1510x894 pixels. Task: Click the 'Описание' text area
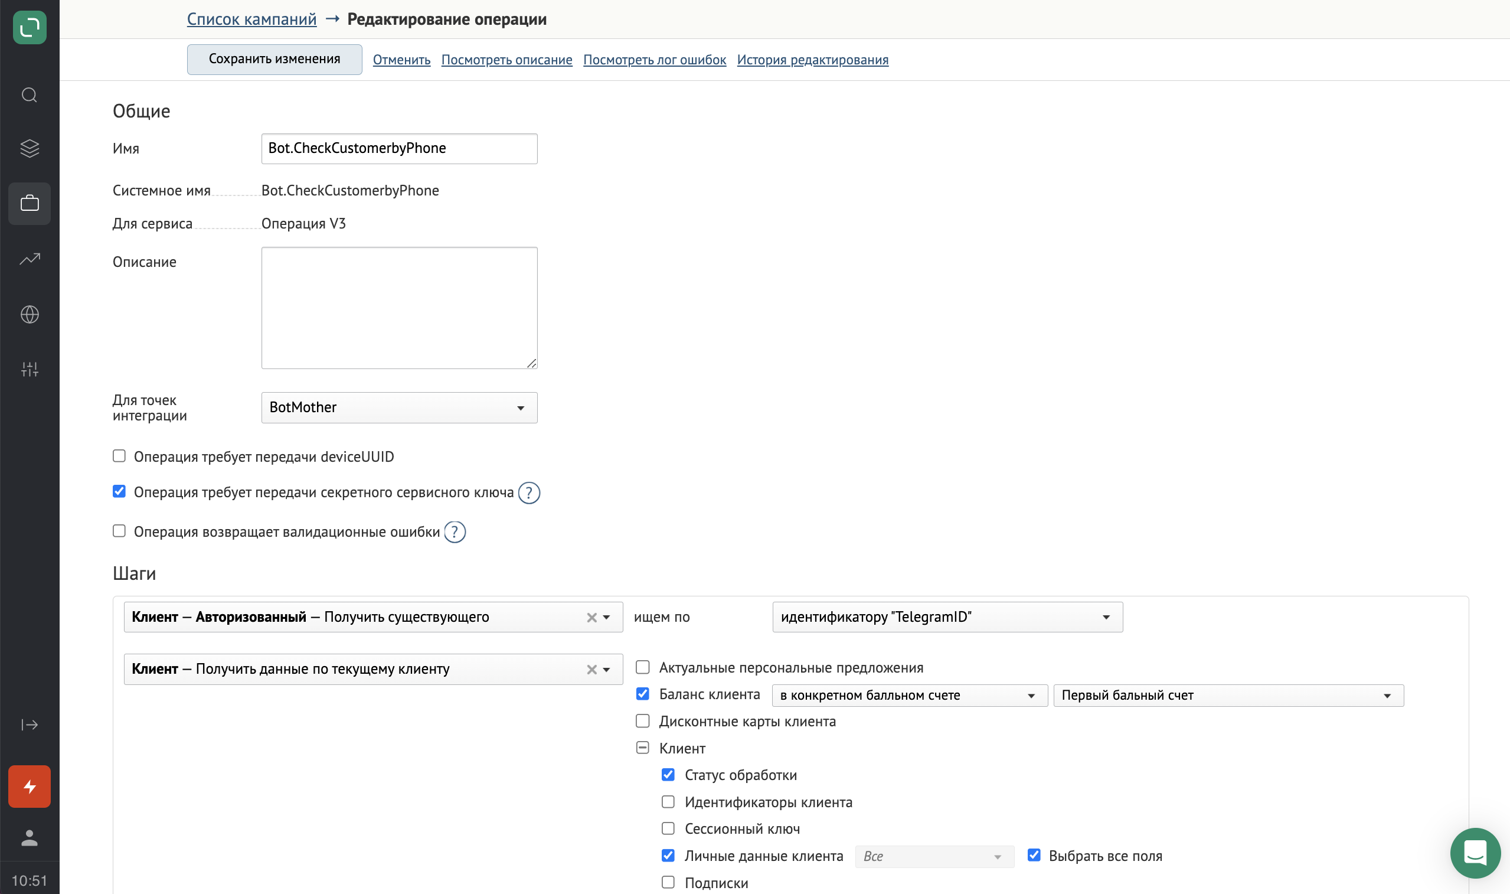(x=399, y=308)
